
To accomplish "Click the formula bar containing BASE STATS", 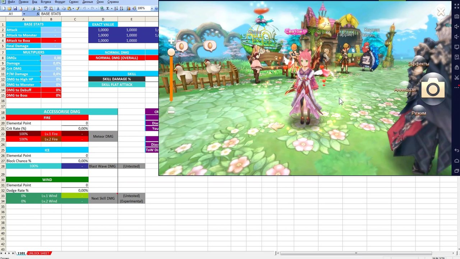I will [x=99, y=14].
